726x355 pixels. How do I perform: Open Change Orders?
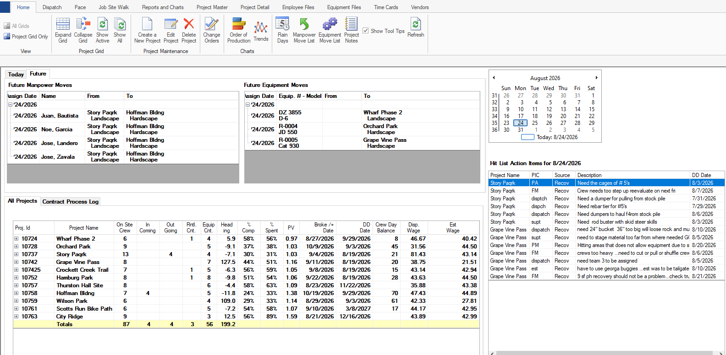(212, 30)
